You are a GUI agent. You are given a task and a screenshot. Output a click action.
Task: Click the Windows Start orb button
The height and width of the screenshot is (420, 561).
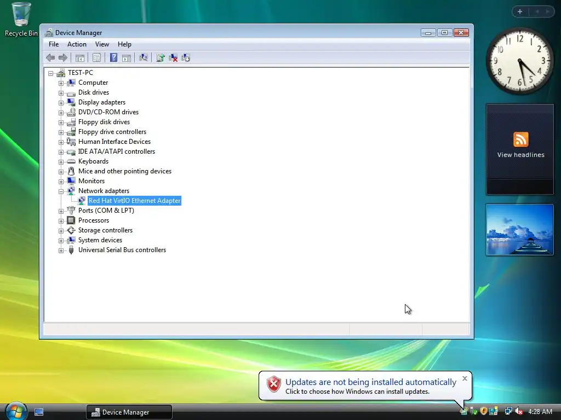16,411
